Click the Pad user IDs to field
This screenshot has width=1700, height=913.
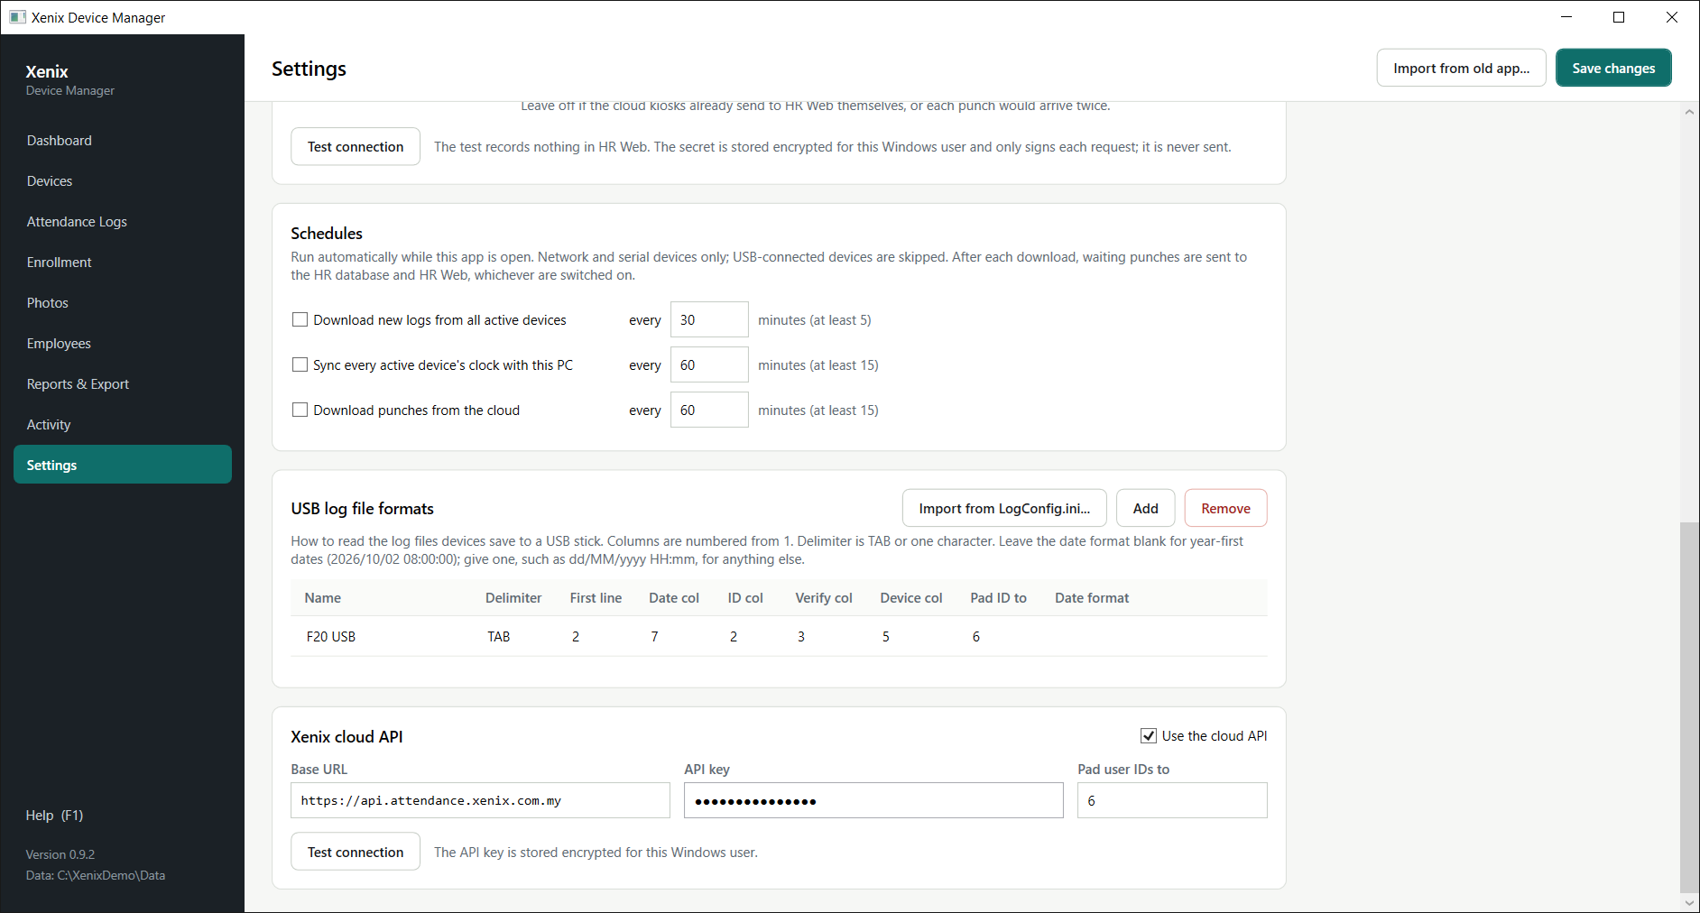click(x=1172, y=800)
